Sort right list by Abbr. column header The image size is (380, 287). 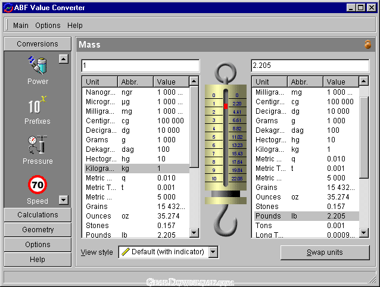click(305, 82)
